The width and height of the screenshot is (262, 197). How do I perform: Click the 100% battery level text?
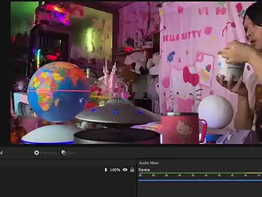point(115,170)
